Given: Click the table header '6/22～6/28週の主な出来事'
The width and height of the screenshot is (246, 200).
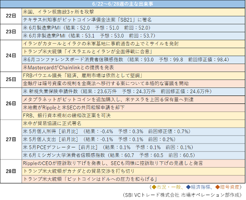Looking at the screenshot, I should pyautogui.click(x=123, y=4).
